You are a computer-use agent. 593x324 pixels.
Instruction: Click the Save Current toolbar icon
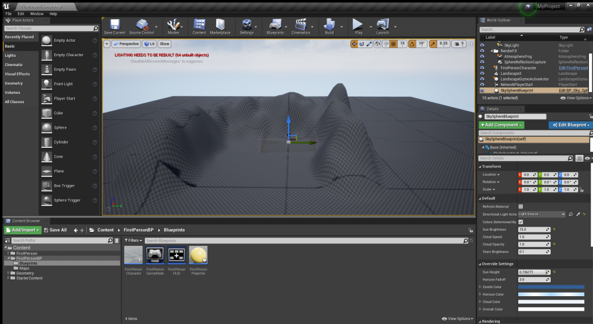click(x=115, y=24)
